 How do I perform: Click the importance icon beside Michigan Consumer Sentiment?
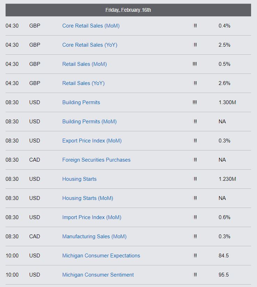tap(195, 275)
